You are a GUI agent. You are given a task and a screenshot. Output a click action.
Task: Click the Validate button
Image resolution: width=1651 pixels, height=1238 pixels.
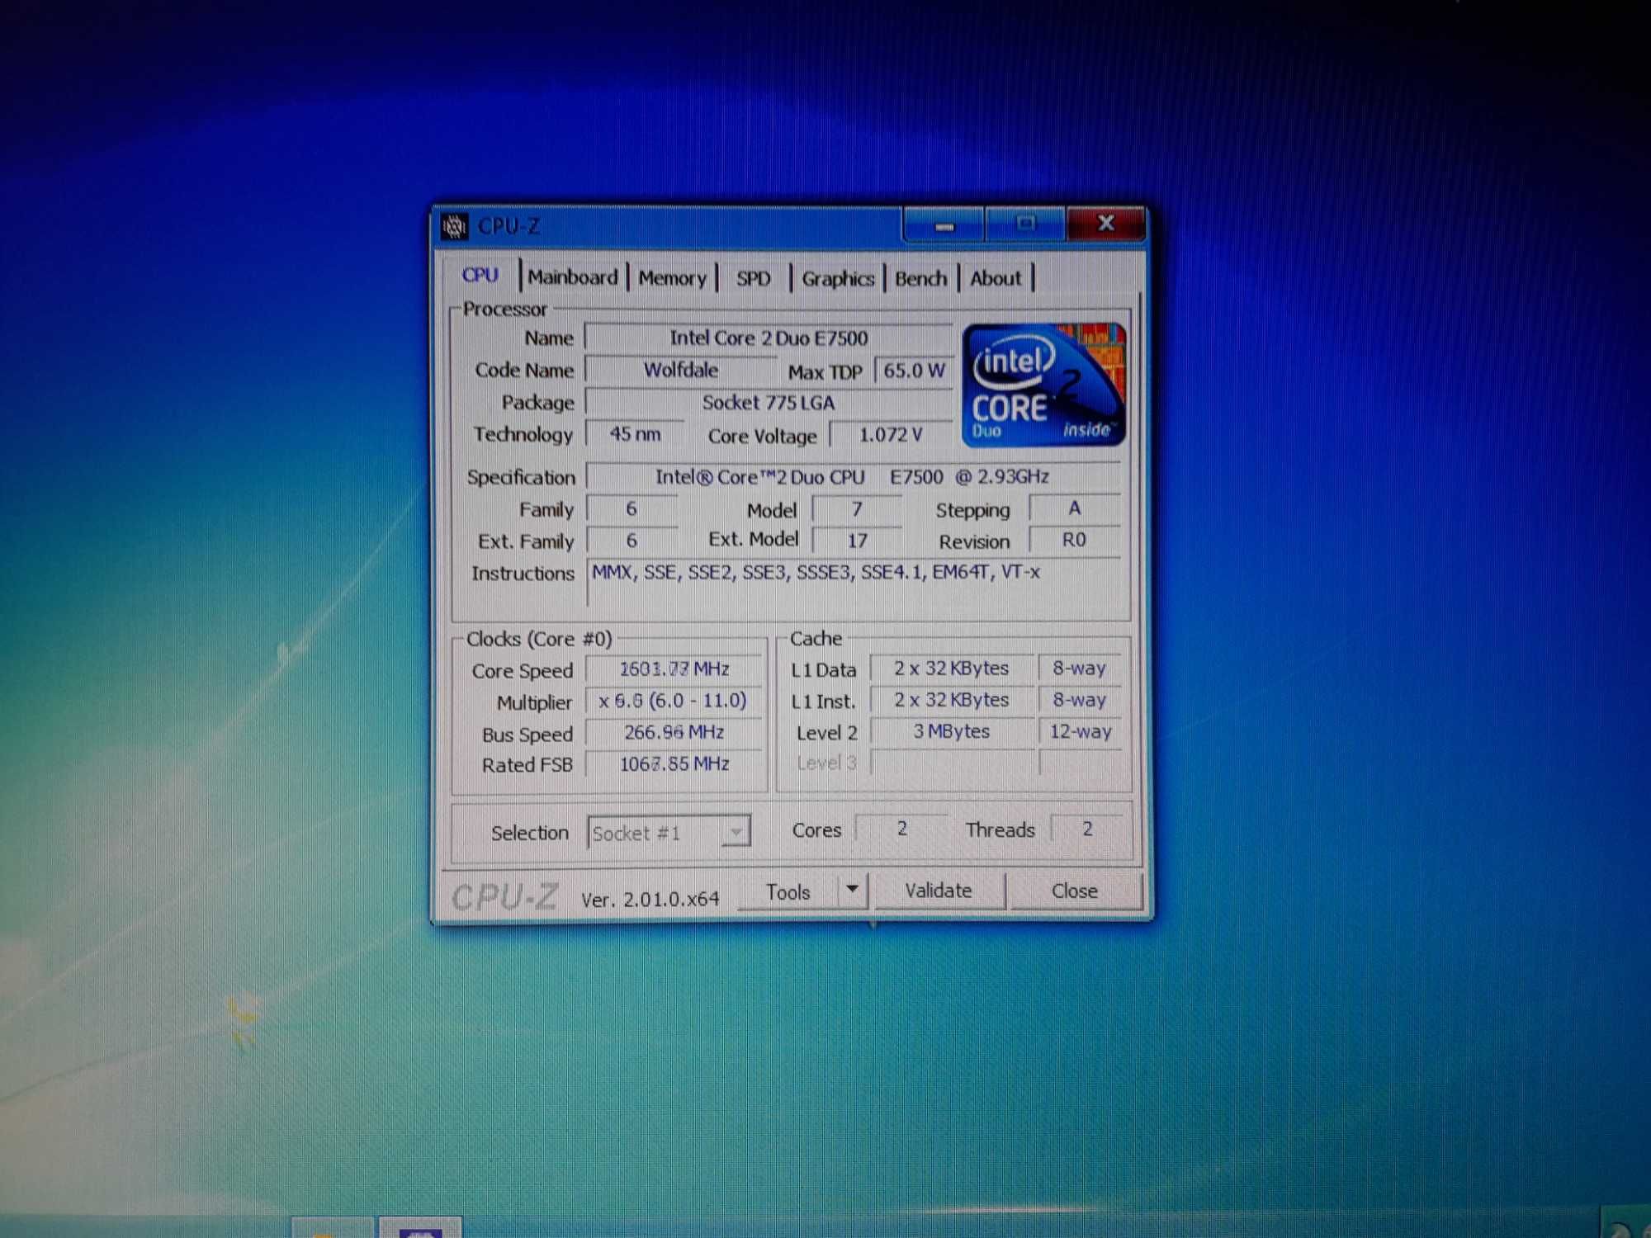click(939, 891)
